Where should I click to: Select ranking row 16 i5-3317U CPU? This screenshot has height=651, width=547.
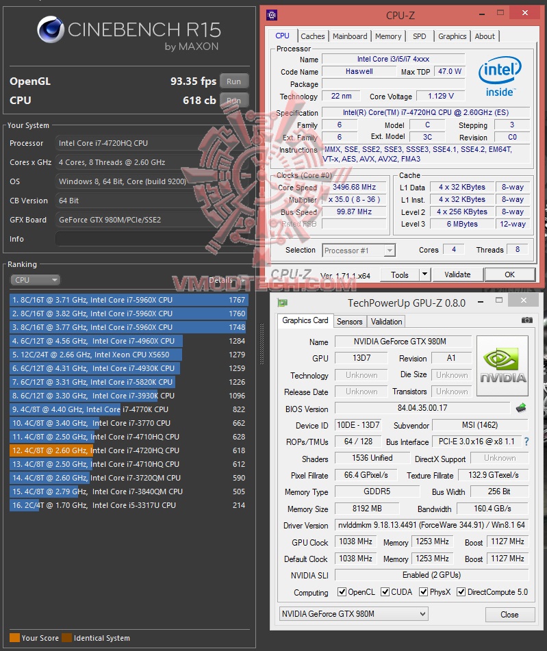[128, 505]
